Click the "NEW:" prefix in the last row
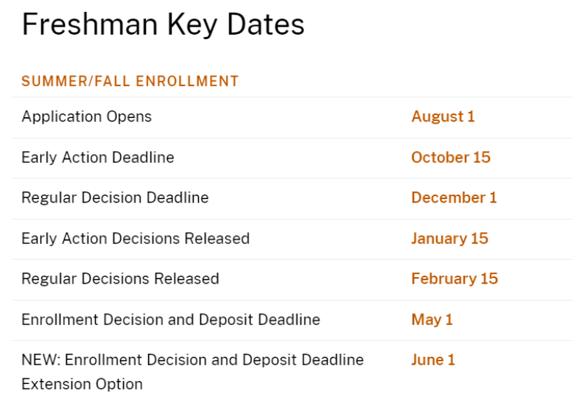 click(39, 360)
